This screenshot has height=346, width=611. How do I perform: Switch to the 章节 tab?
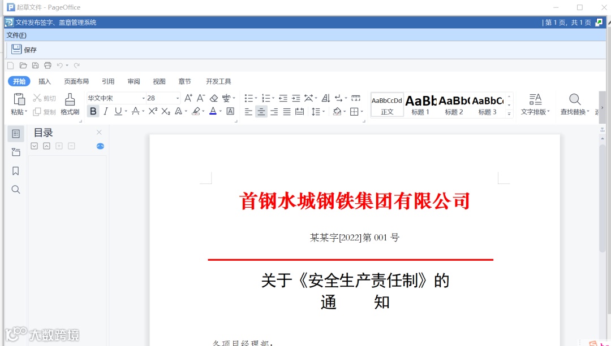click(184, 81)
